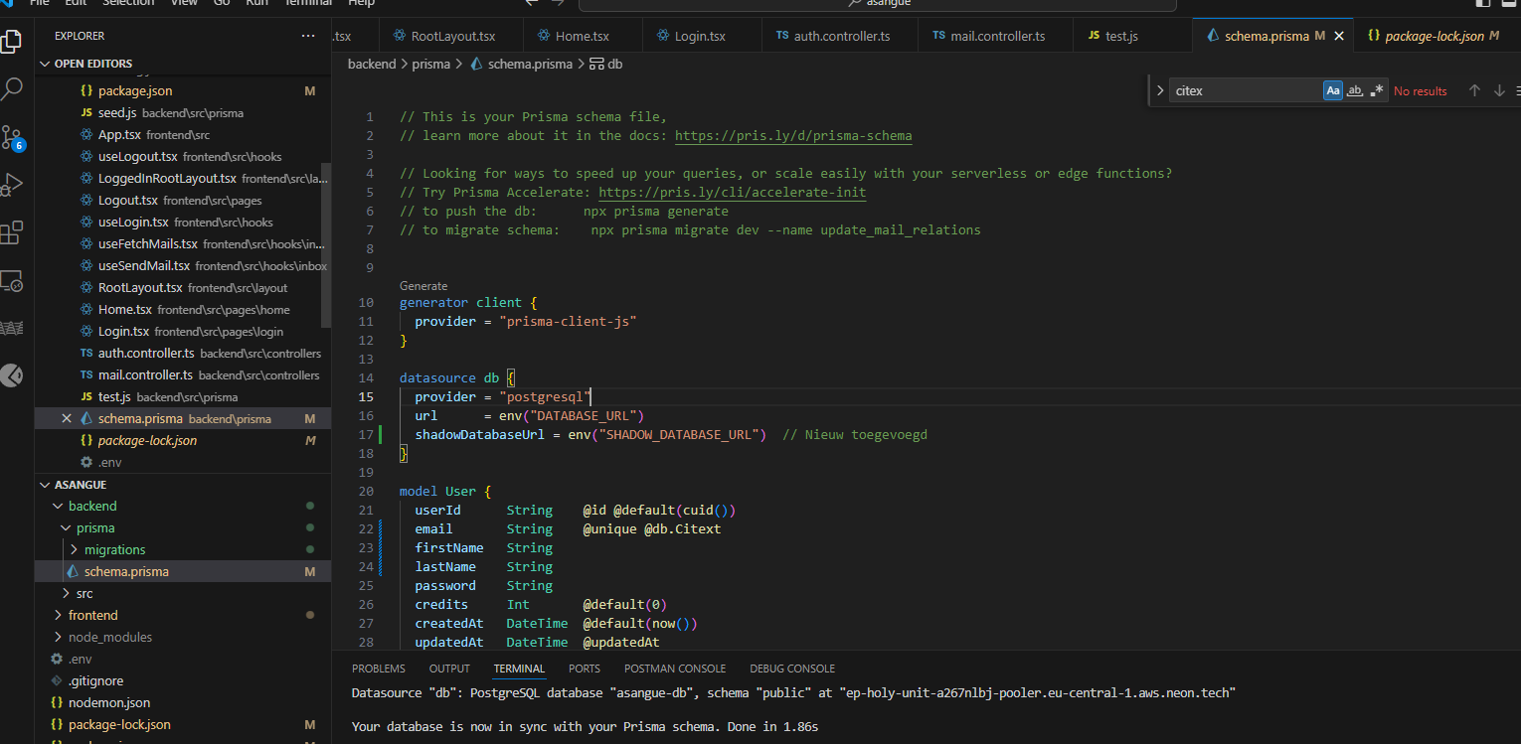Image resolution: width=1521 pixels, height=744 pixels.
Task: Open the Run and Debug view
Action: coord(12,185)
